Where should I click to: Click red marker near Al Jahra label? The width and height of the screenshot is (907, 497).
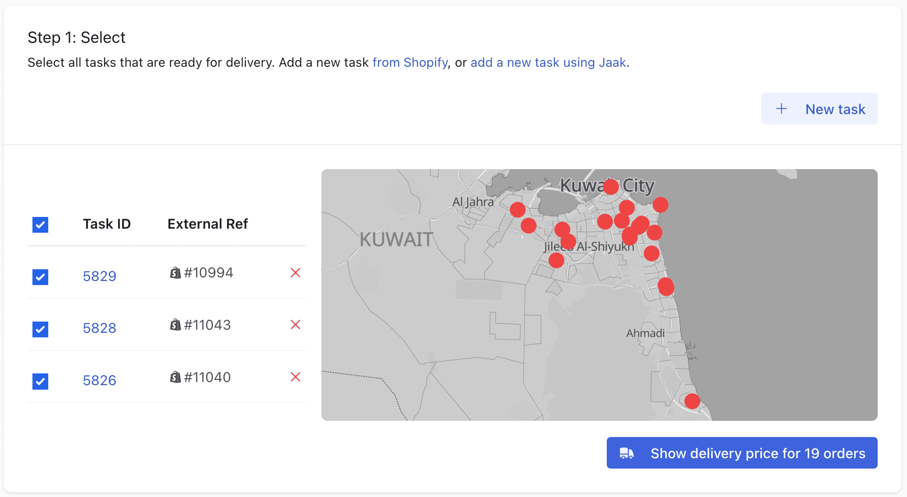[x=518, y=210]
